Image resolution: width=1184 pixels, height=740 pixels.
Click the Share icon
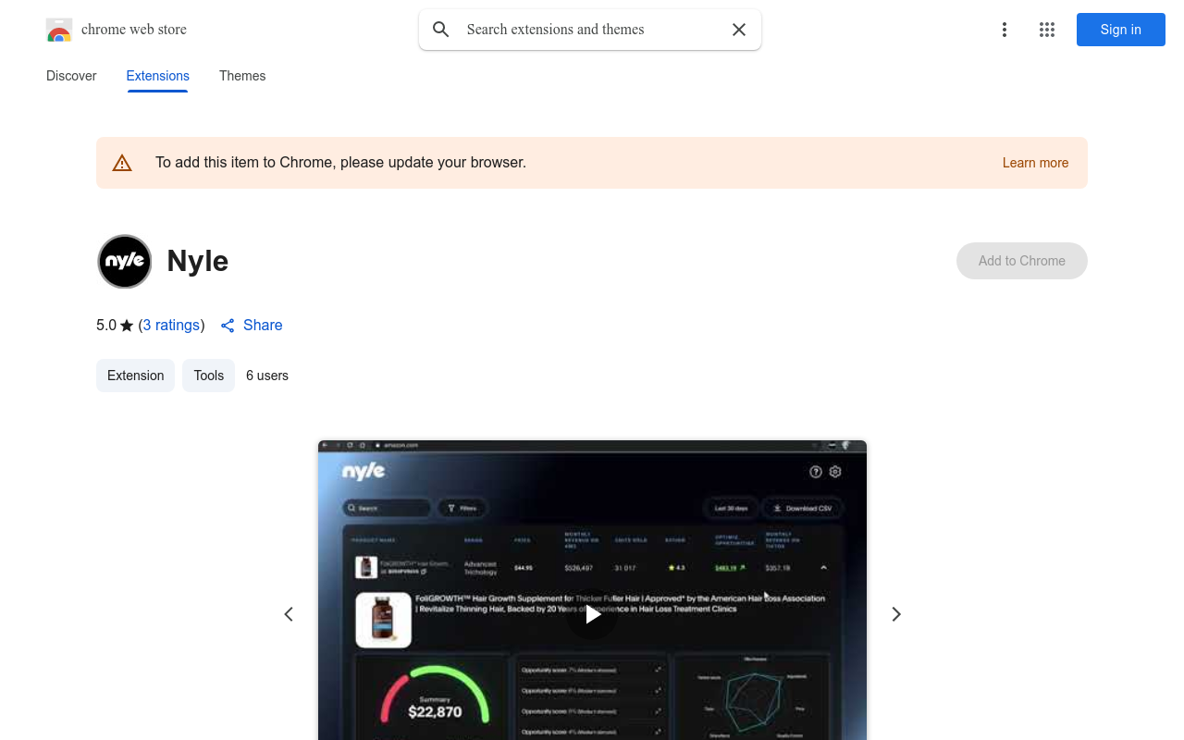pyautogui.click(x=228, y=326)
